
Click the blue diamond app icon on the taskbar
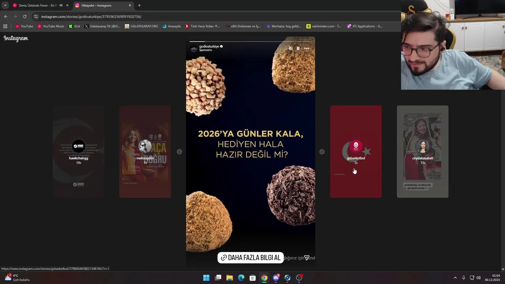tap(288, 278)
